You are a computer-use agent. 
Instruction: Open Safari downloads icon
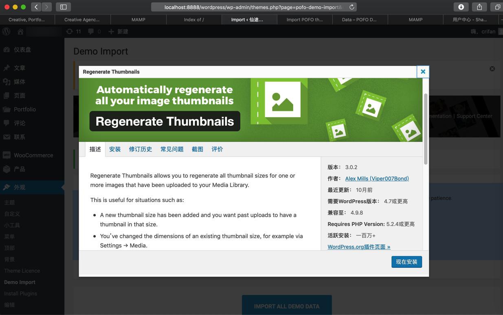(461, 7)
